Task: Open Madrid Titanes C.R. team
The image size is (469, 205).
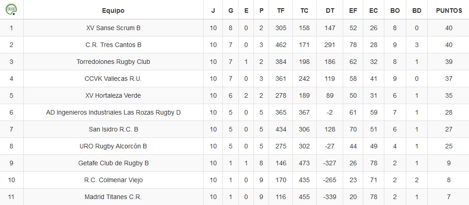Action: (113, 197)
